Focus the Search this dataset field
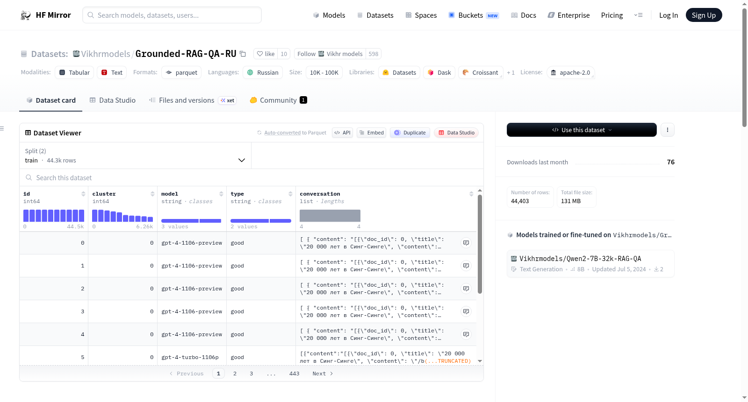Screen dimensions: 748x402 point(252,178)
